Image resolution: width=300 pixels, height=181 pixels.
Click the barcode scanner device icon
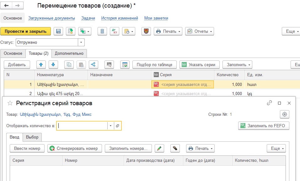[175, 148]
